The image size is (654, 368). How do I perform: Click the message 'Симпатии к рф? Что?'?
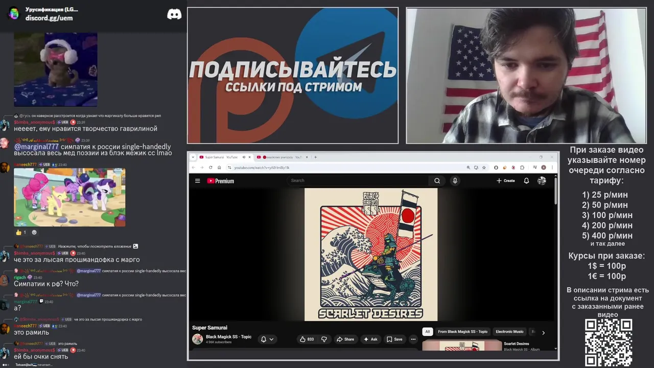click(x=46, y=284)
